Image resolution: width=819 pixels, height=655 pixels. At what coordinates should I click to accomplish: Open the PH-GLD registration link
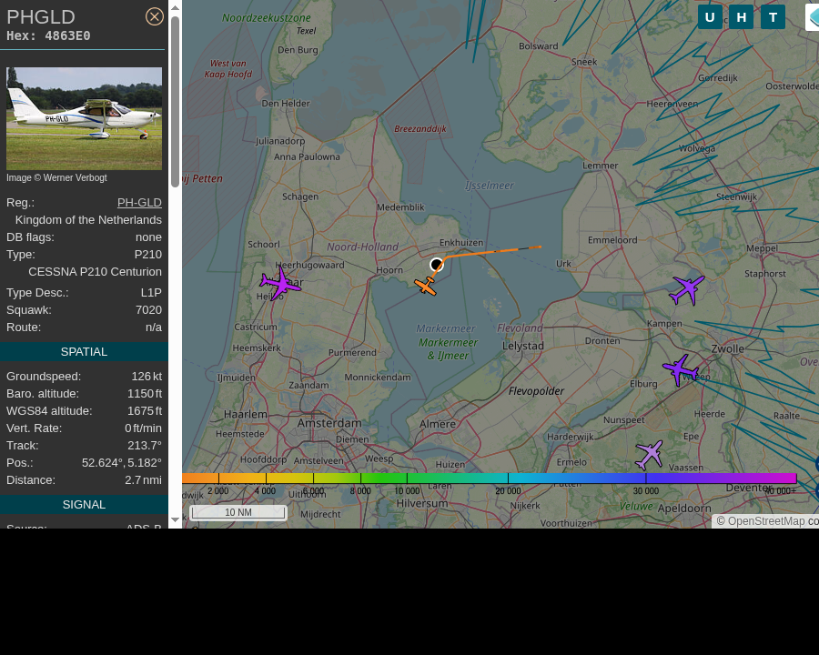tap(139, 203)
